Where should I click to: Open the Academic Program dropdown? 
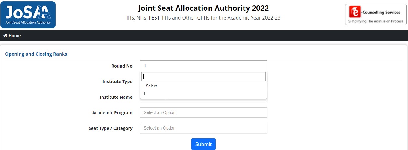pyautogui.click(x=203, y=112)
